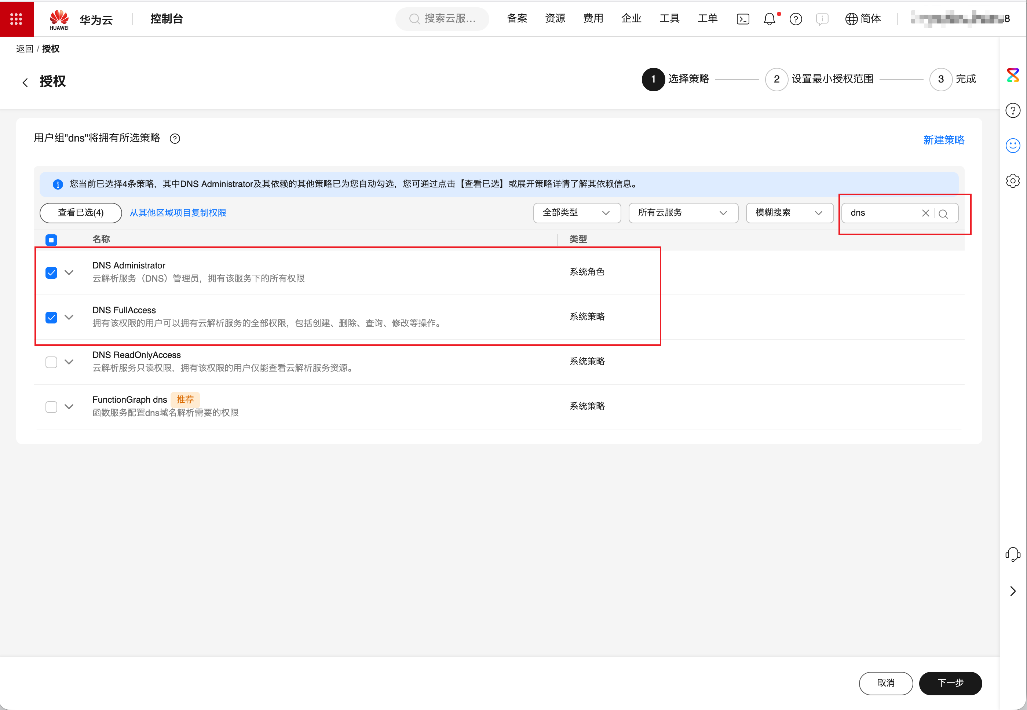
Task: Click the help question mark in top bar
Action: point(796,19)
